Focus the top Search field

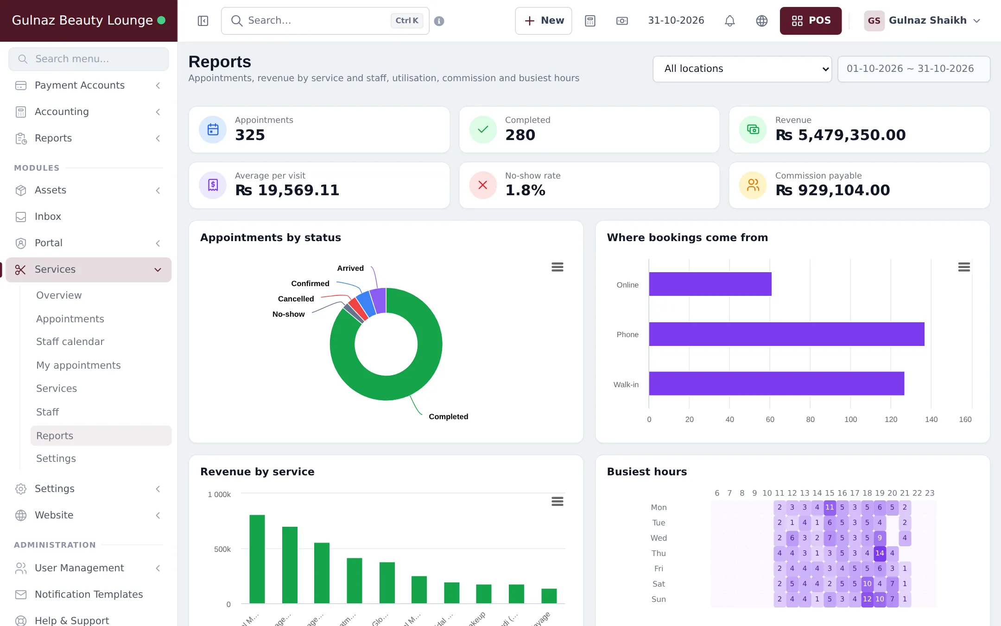pos(325,21)
